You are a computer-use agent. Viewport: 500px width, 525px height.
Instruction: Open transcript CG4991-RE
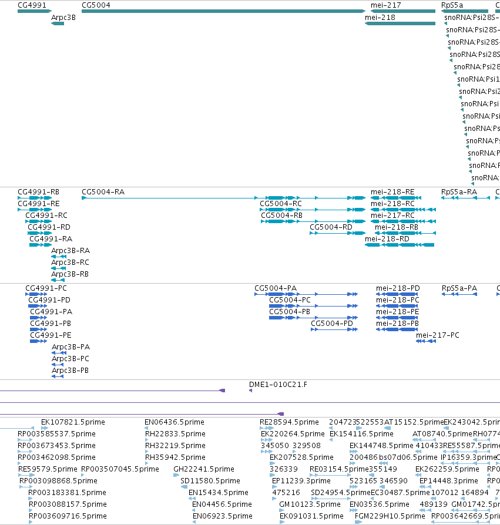[39, 204]
